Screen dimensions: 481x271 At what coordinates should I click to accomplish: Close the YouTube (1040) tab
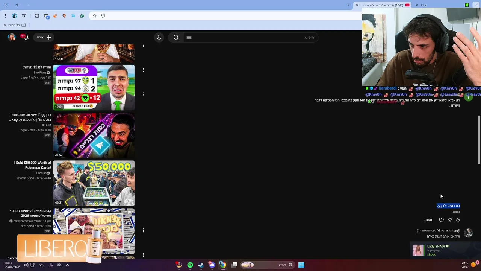click(357, 5)
